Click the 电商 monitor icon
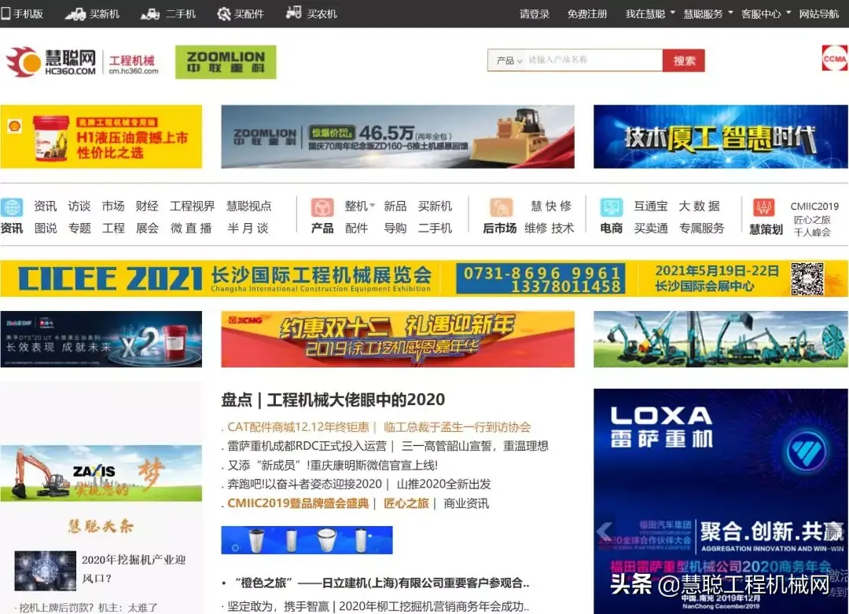This screenshot has height=614, width=849. click(x=612, y=207)
